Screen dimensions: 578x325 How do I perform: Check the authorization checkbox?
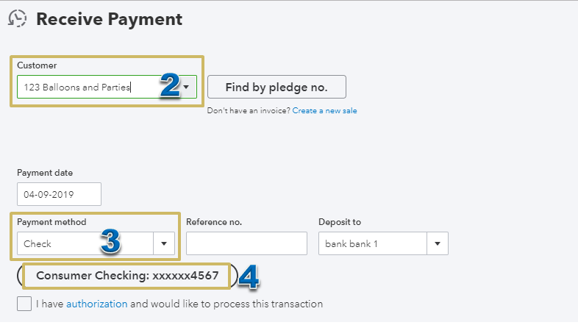24,304
